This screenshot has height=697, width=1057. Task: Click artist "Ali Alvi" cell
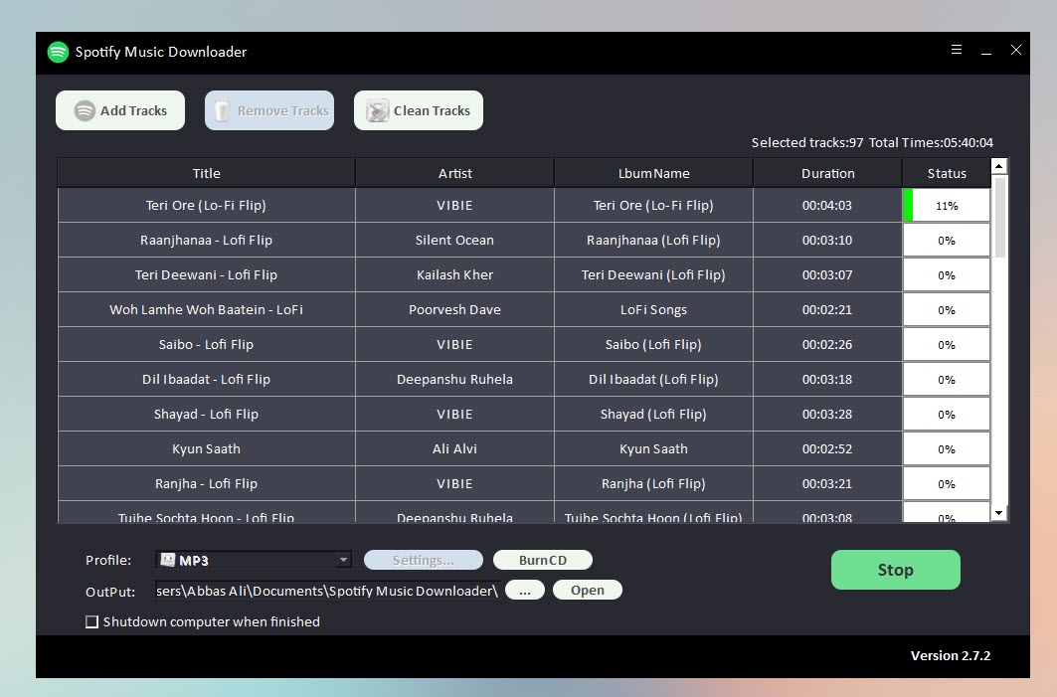pos(455,449)
